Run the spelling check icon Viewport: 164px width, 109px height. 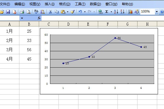click(36, 12)
